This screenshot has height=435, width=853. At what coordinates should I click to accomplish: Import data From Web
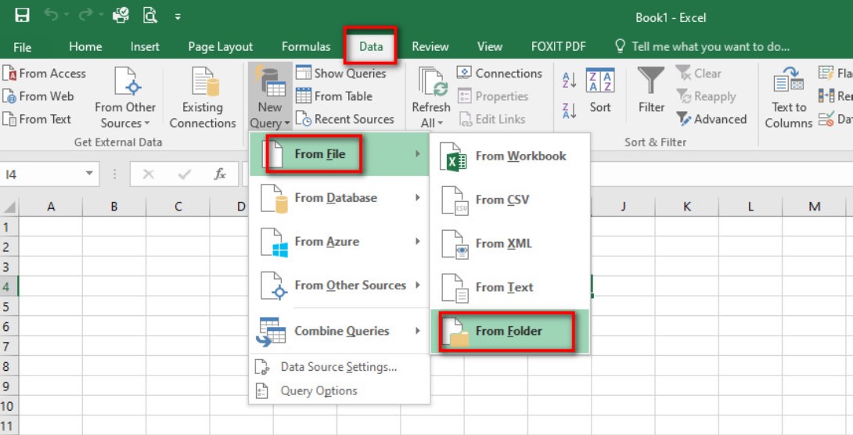pos(38,96)
